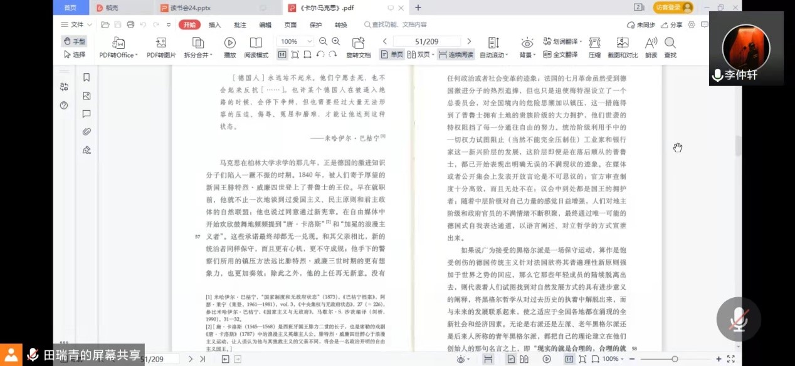The image size is (795, 366).
Task: Open the 截图和对比 tool
Action: click(622, 43)
